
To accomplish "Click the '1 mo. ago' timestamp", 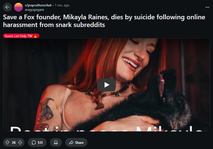I will point(62,5).
